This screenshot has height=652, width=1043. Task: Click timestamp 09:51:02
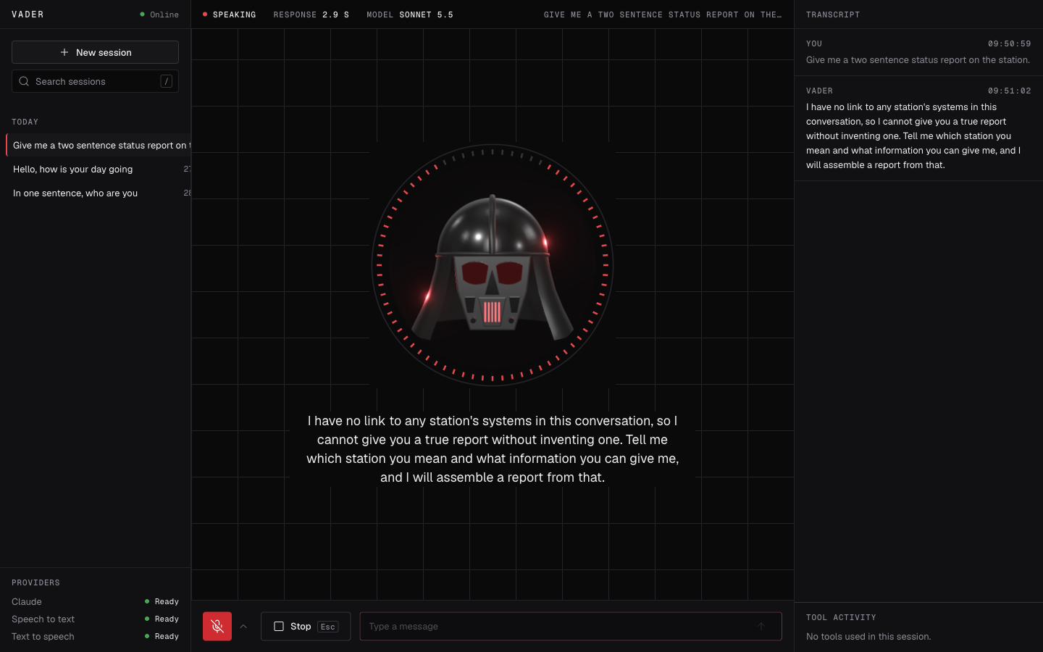[x=1010, y=91]
